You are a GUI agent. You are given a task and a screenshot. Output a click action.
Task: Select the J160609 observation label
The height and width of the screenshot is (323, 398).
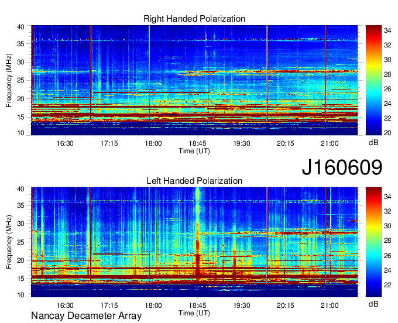[x=342, y=167]
